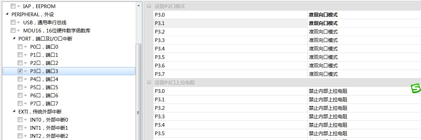This screenshot has width=421, height=140.
Task: Click the arrow icon next to INT0
Action: coord(25,120)
